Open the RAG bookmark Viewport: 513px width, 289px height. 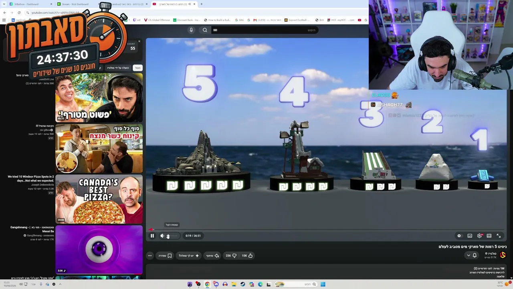(240, 20)
